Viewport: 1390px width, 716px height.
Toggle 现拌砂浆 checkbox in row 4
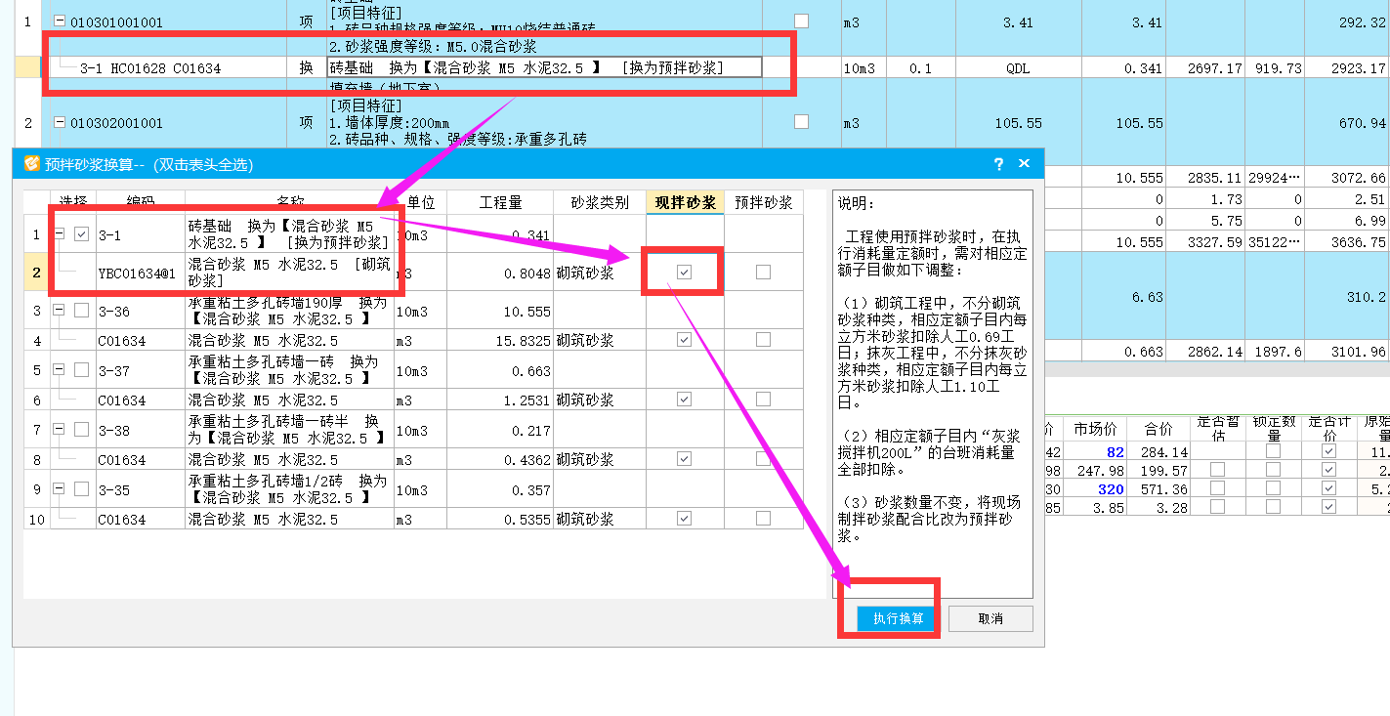coord(684,340)
